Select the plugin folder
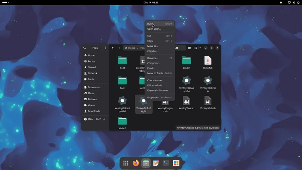Screen dimensions: 302x170 click(x=186, y=62)
